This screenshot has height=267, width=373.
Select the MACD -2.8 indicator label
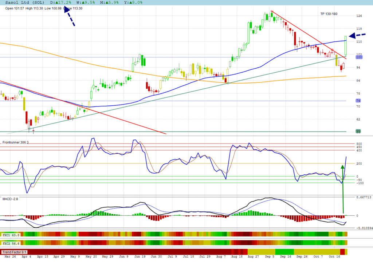tap(10, 199)
